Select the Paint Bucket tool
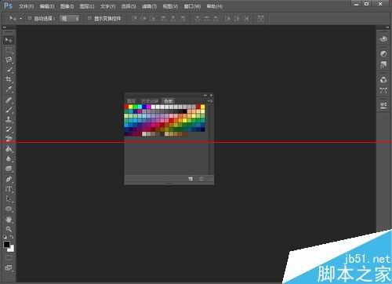This screenshot has width=392, height=284. [9, 149]
